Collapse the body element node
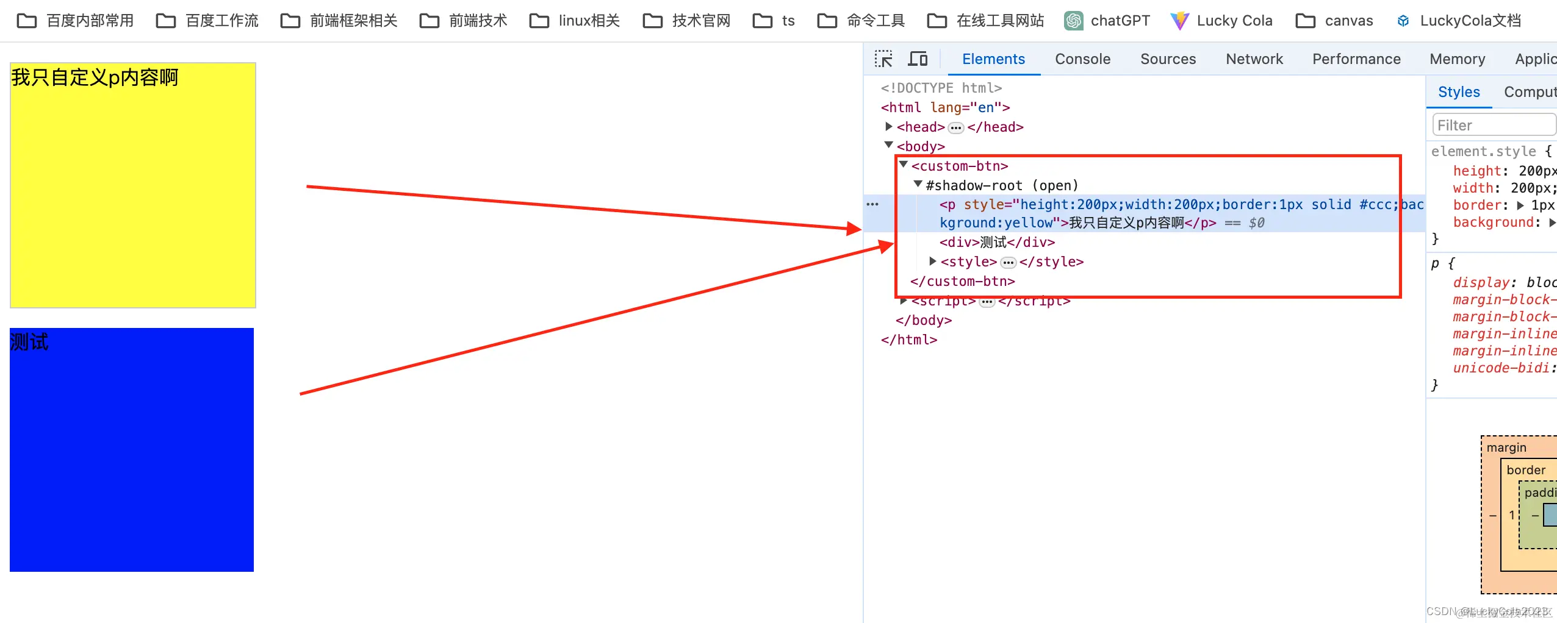 tap(889, 145)
